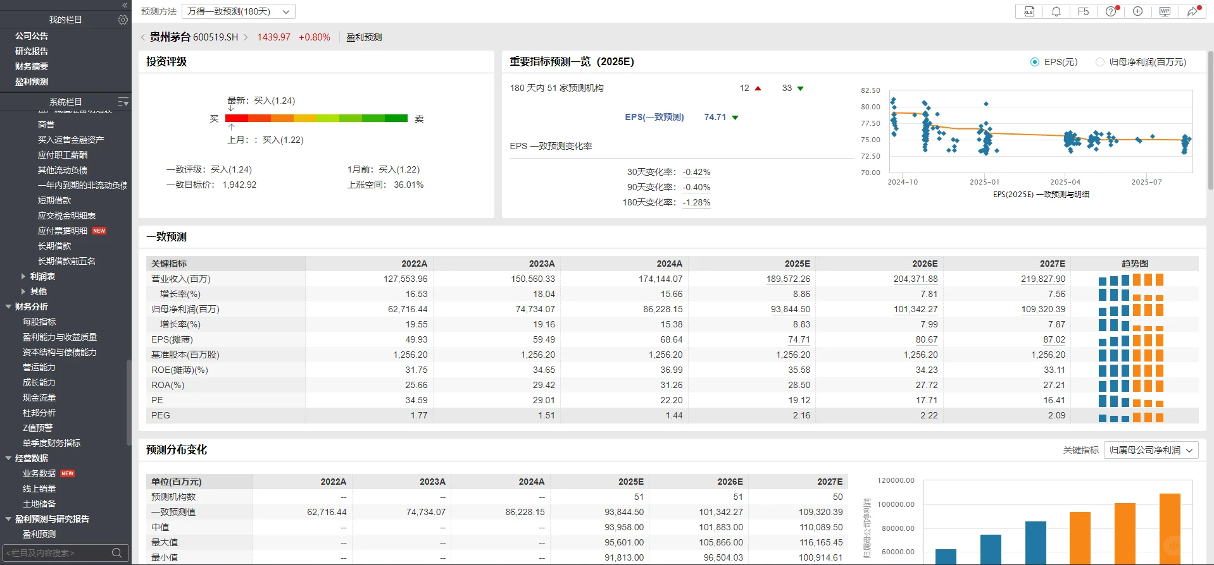Click the circled plus add icon
Screen dimensions: 1214x565
pyautogui.click(x=1137, y=11)
